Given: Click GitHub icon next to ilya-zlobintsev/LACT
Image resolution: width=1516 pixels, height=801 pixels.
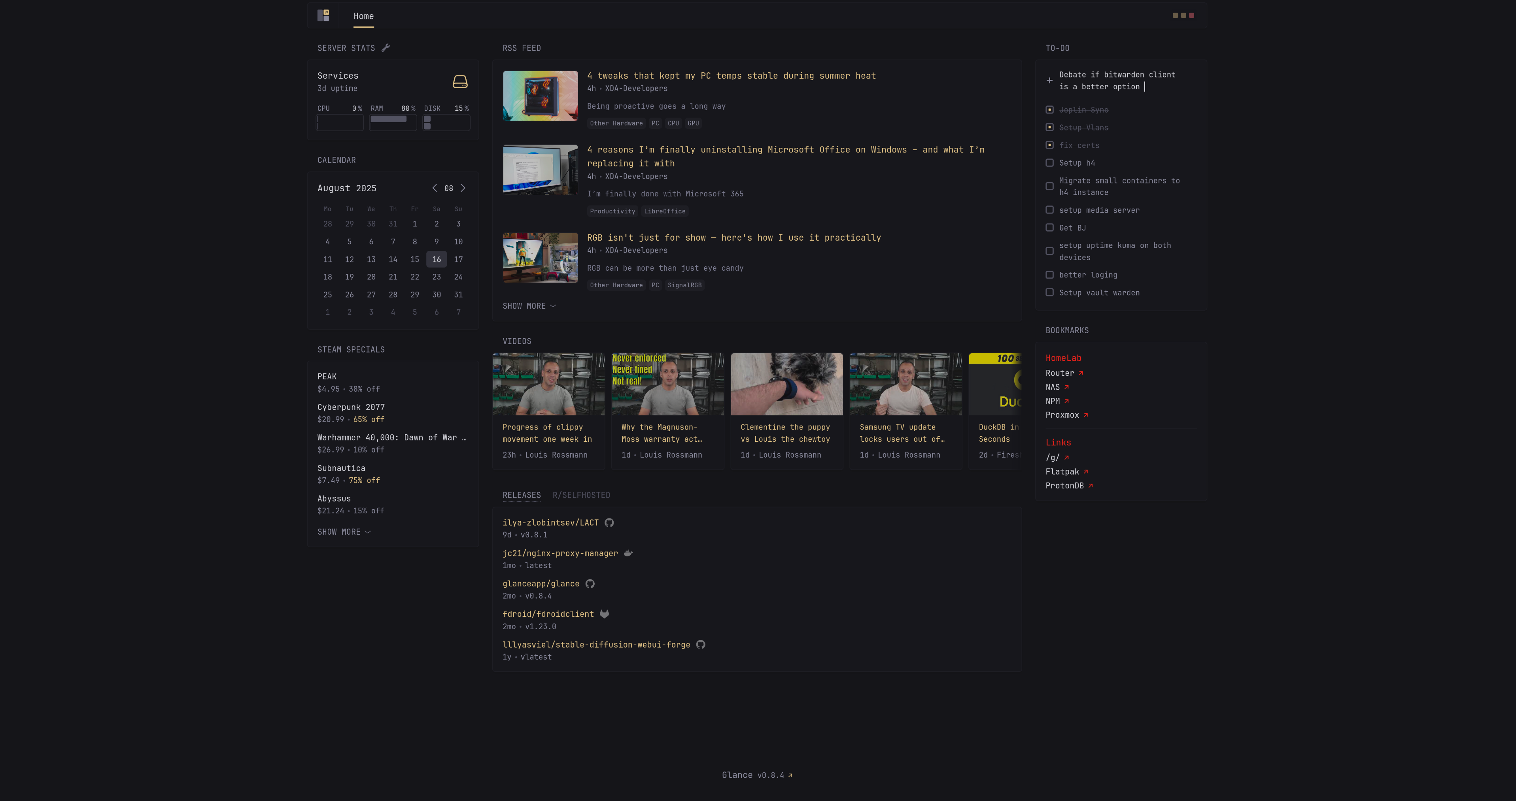Looking at the screenshot, I should pos(609,522).
